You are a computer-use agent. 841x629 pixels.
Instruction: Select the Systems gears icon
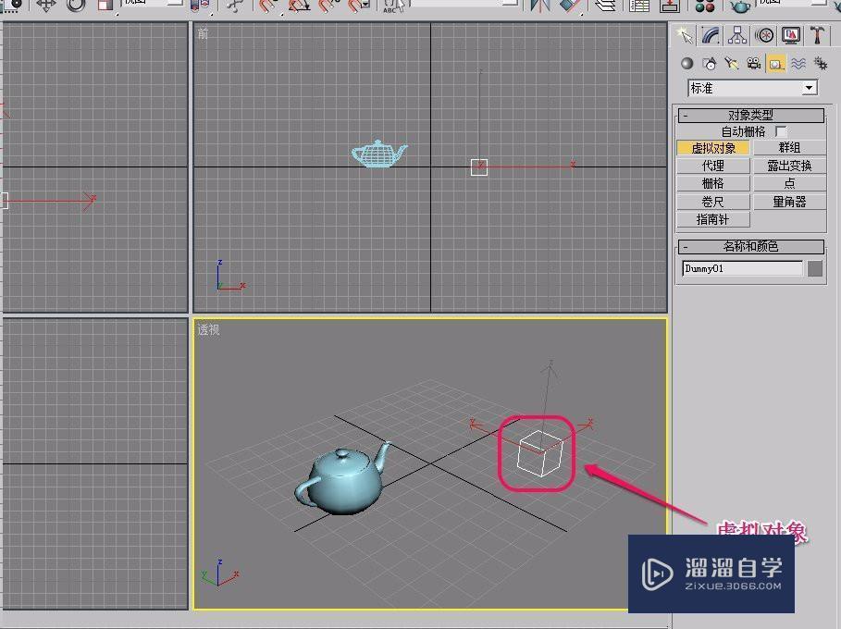click(x=821, y=64)
